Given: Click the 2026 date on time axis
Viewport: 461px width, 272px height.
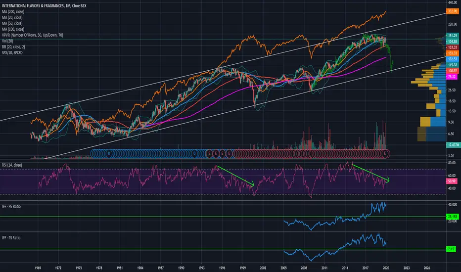Looking at the screenshot, I should [426, 268].
